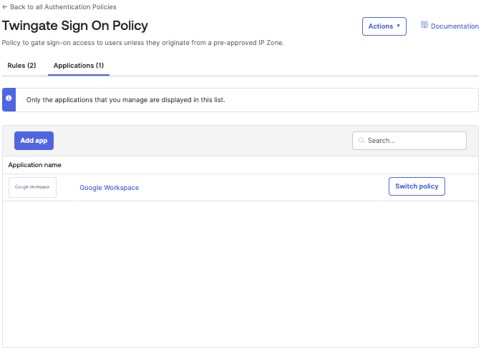Image resolution: width=481 pixels, height=350 pixels.
Task: Click the Documentation book icon
Action: coord(424,26)
